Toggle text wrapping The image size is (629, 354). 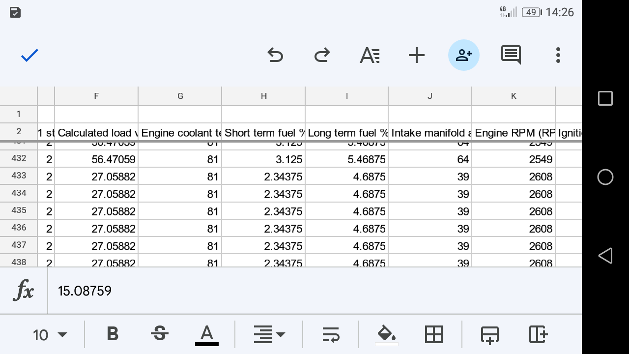pos(331,334)
